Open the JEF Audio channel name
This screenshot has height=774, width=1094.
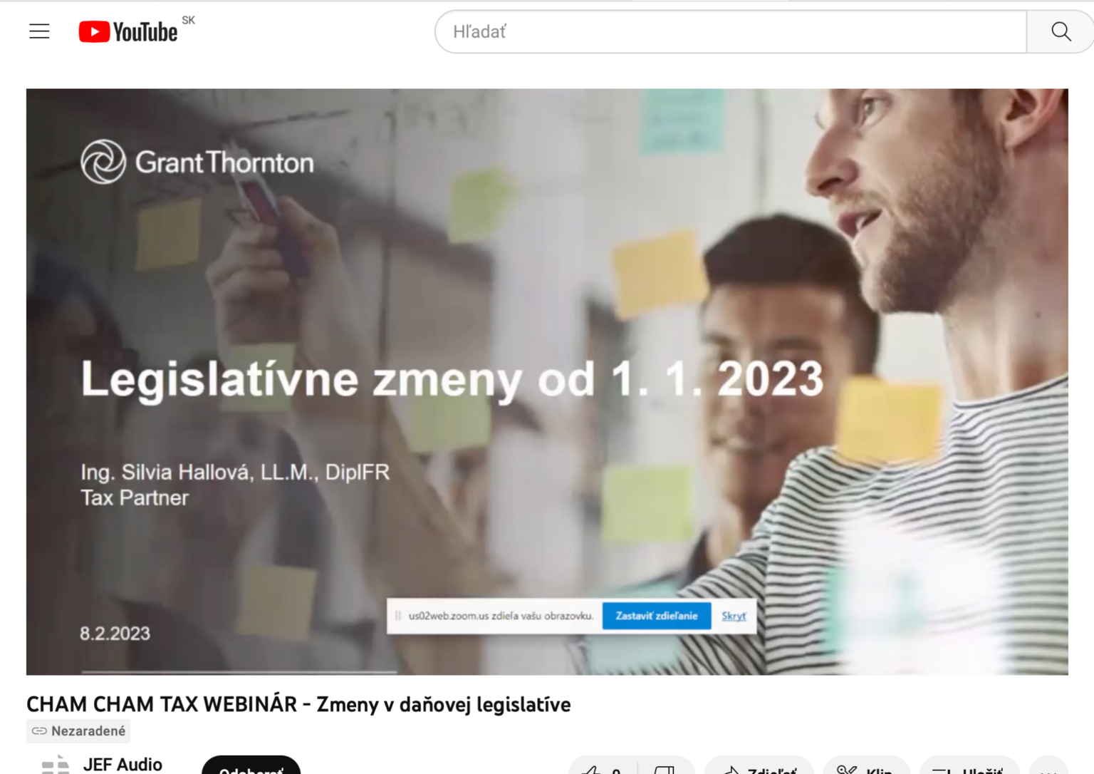pos(123,764)
